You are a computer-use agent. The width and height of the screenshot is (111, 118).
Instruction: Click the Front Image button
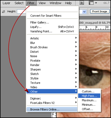(x=100, y=11)
